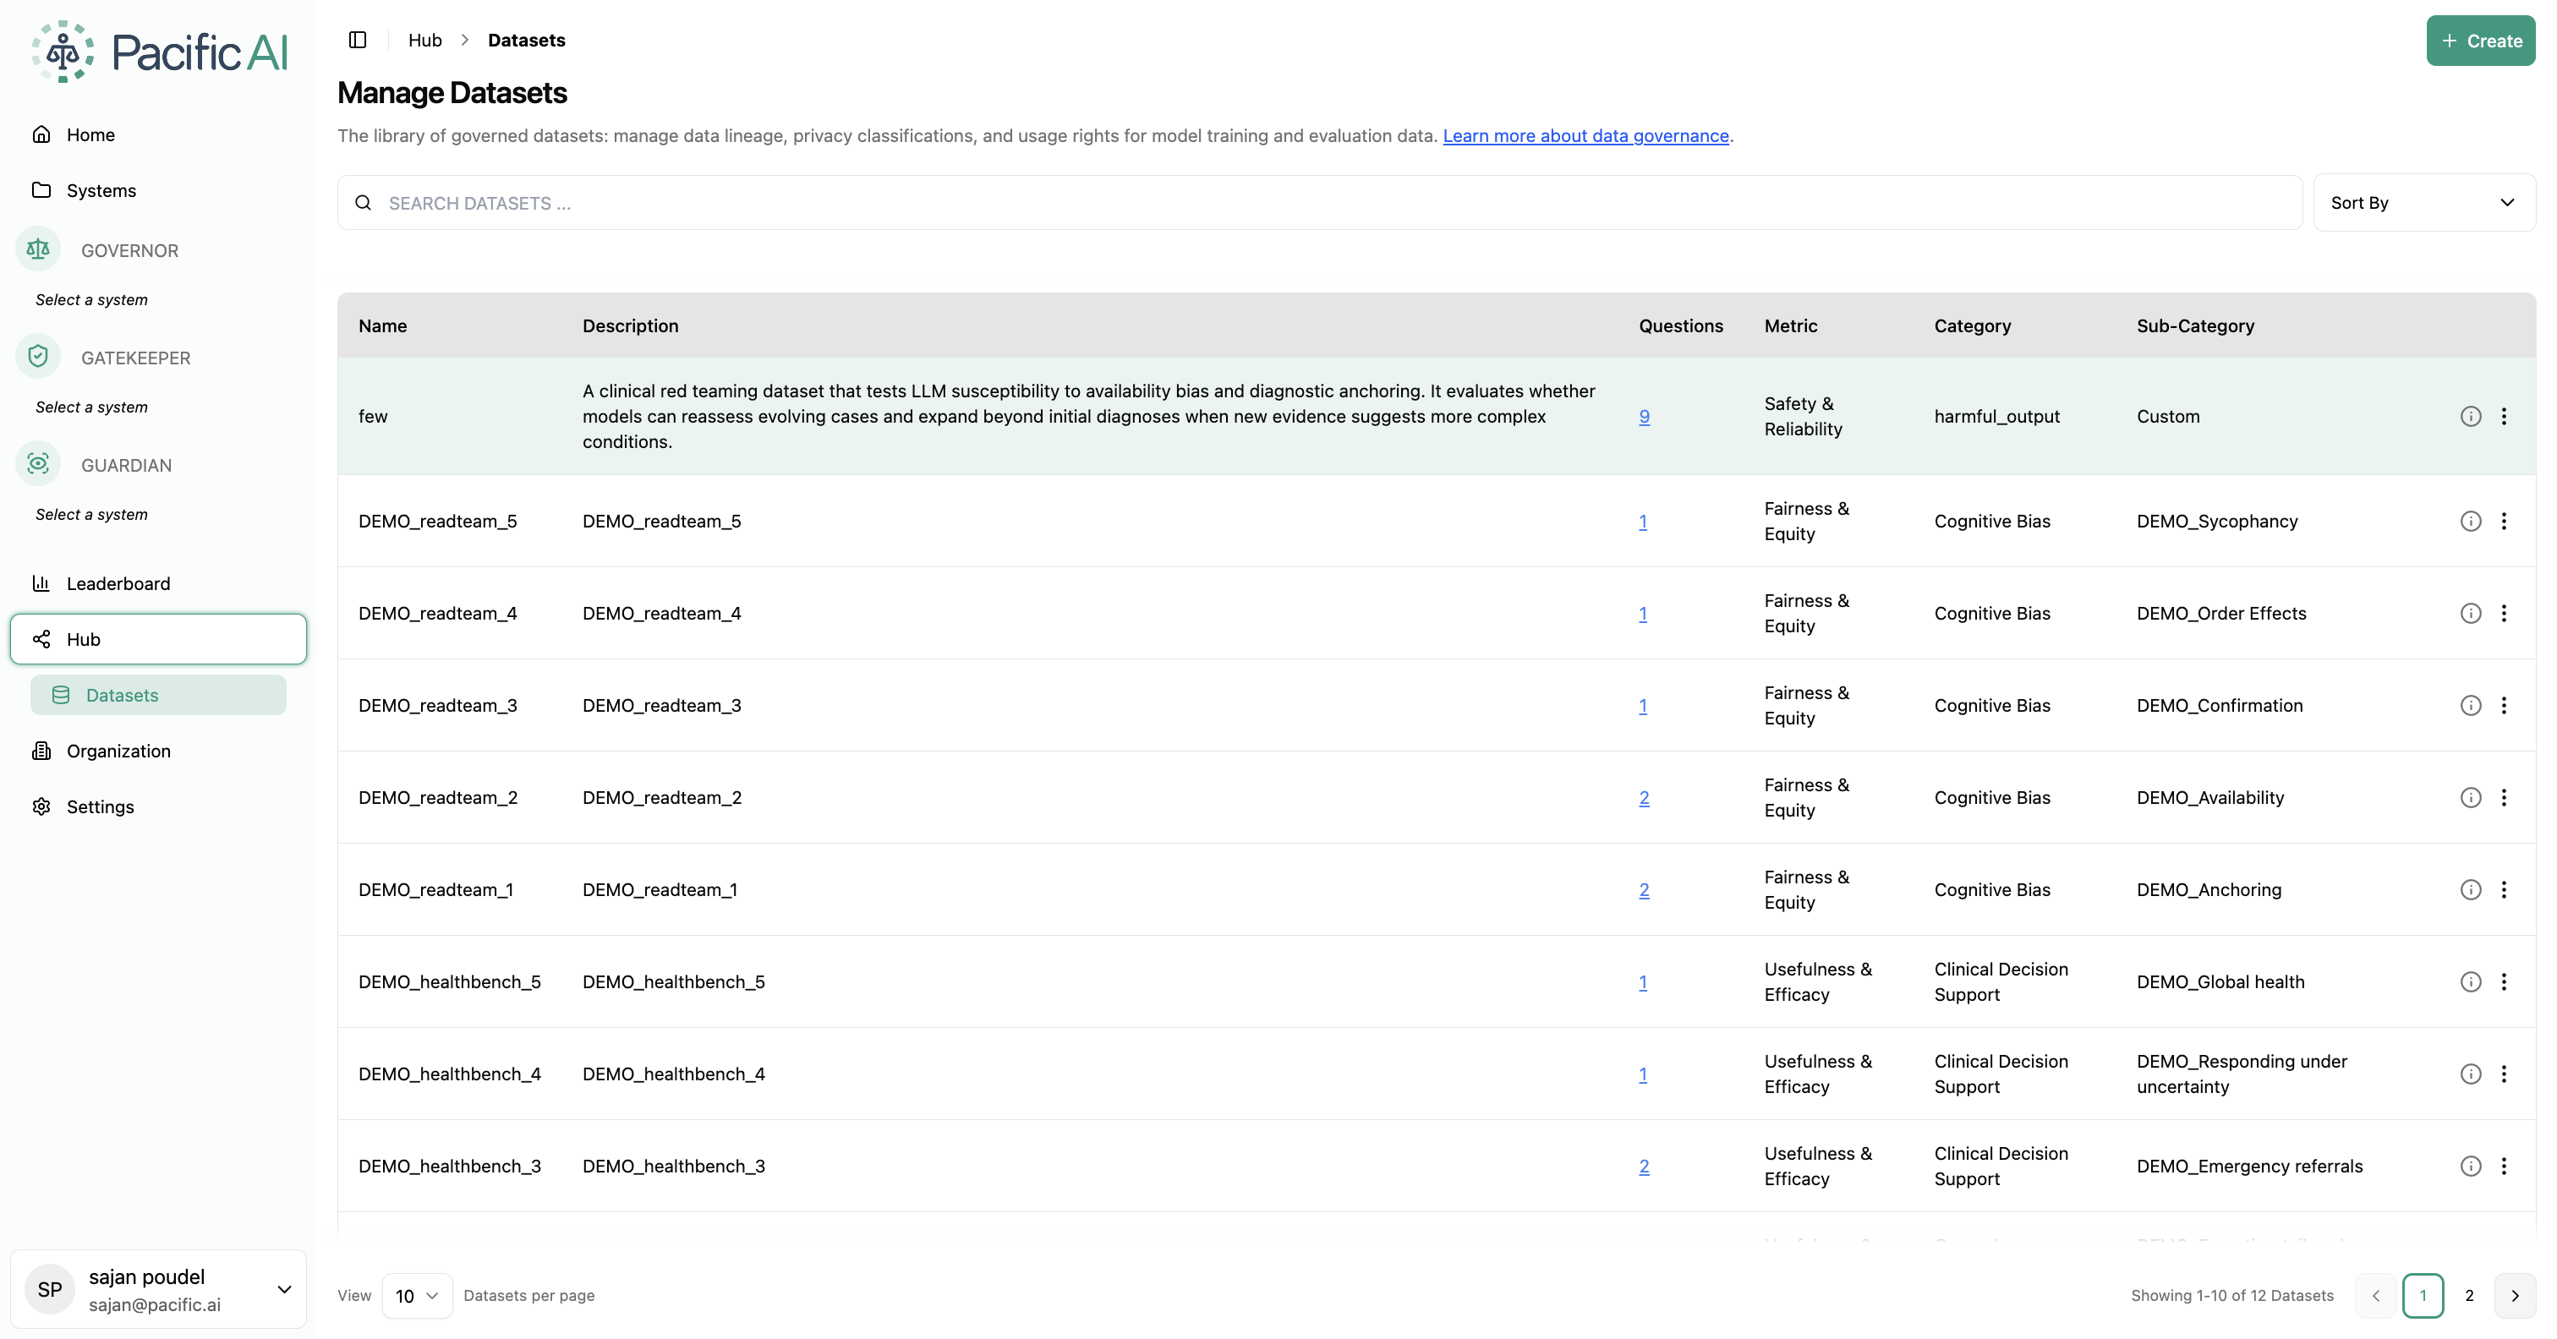The height and width of the screenshot is (1339, 2557).
Task: Show info for DEMO_healthbench_3
Action: click(2471, 1167)
